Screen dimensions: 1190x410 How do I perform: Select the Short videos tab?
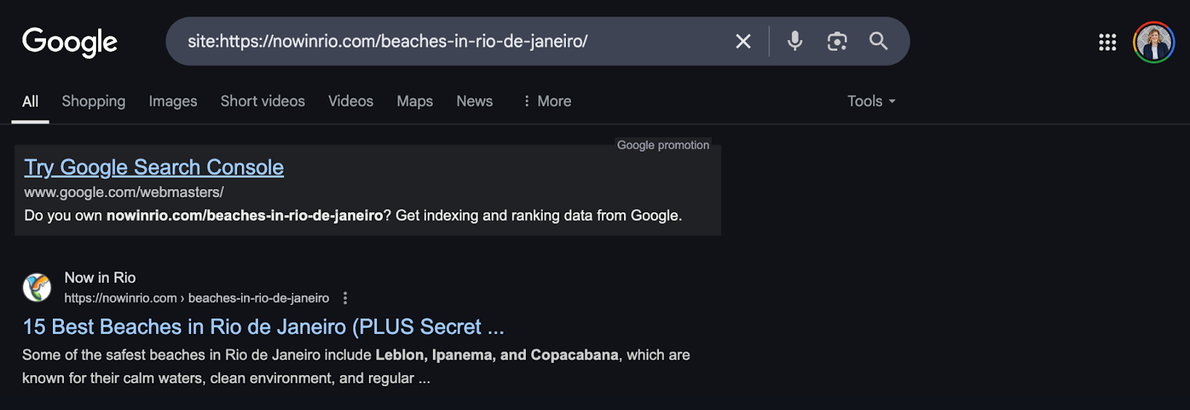coord(263,101)
